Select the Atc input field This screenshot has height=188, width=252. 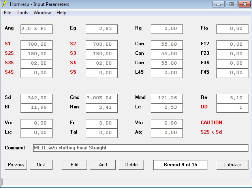point(167,133)
